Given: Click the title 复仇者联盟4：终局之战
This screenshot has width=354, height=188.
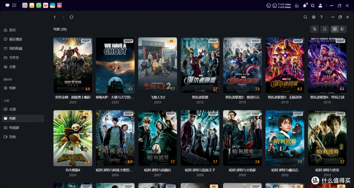Looking at the screenshot, I should click(327, 97).
